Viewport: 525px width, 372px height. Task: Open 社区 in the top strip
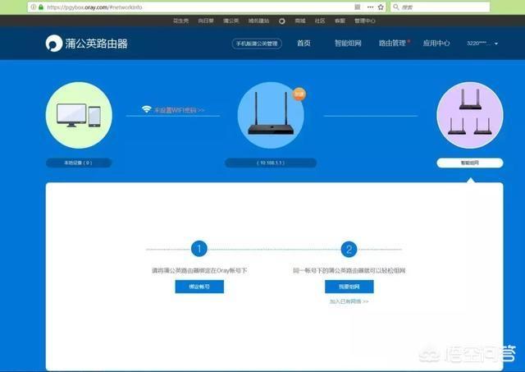(320, 21)
